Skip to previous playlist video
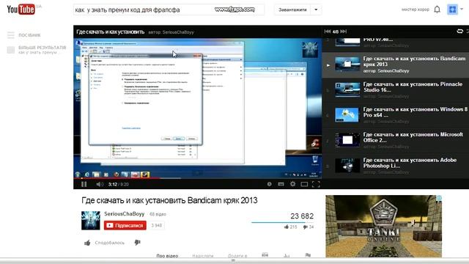 [x=328, y=32]
